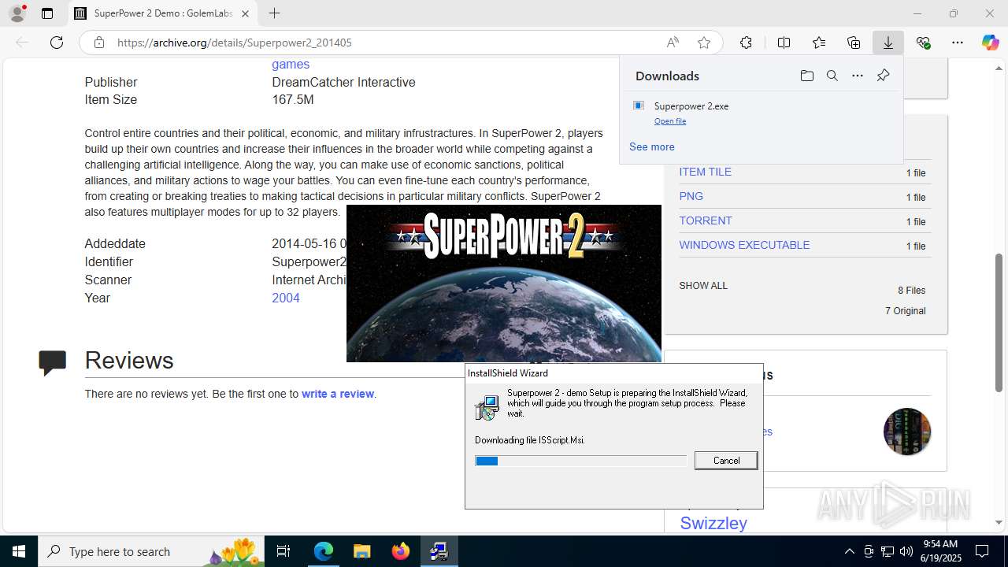Click the SuperPower 2 splash image
The image size is (1008, 567).
[x=504, y=283]
